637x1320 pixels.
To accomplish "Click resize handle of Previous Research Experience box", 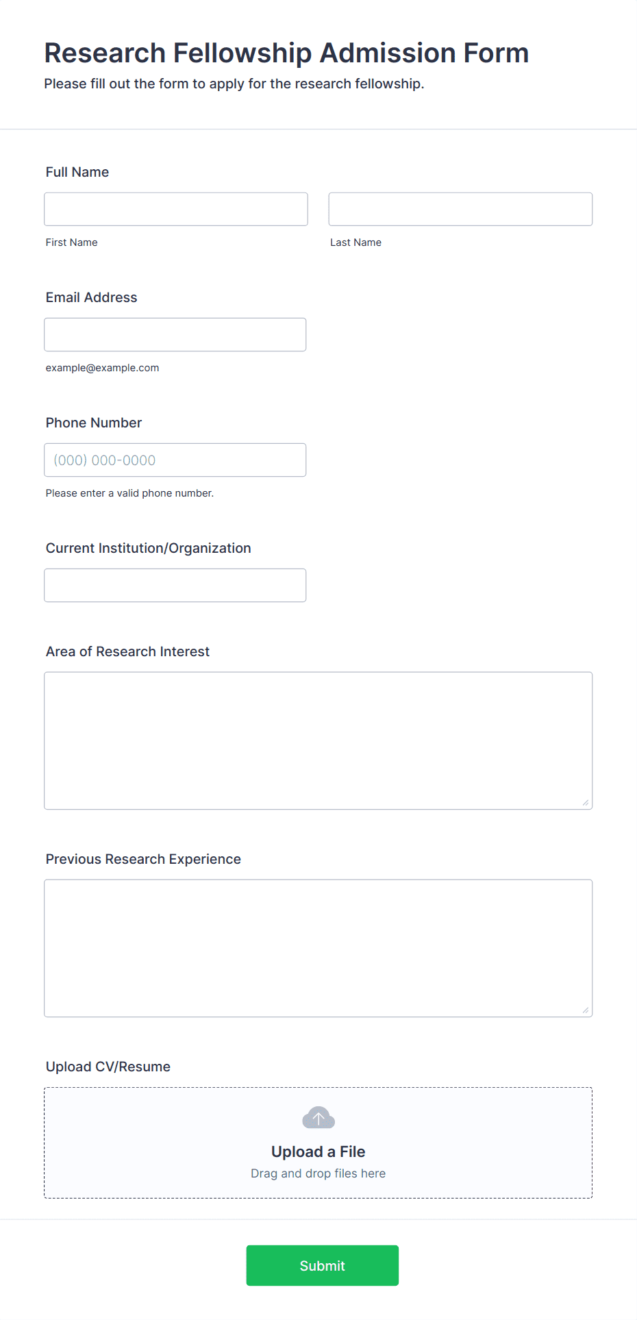I will click(586, 1010).
